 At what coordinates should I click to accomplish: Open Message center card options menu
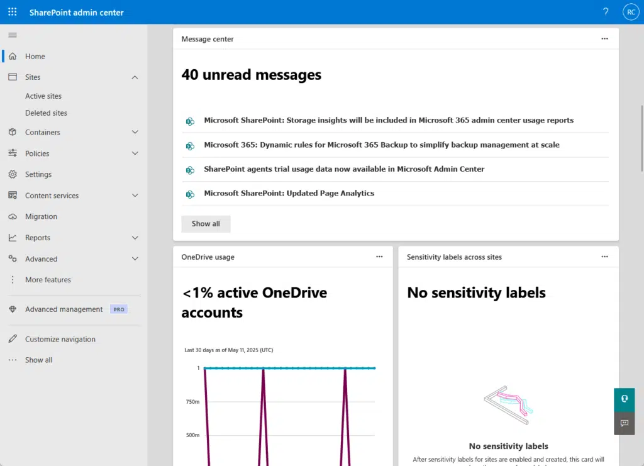click(604, 38)
